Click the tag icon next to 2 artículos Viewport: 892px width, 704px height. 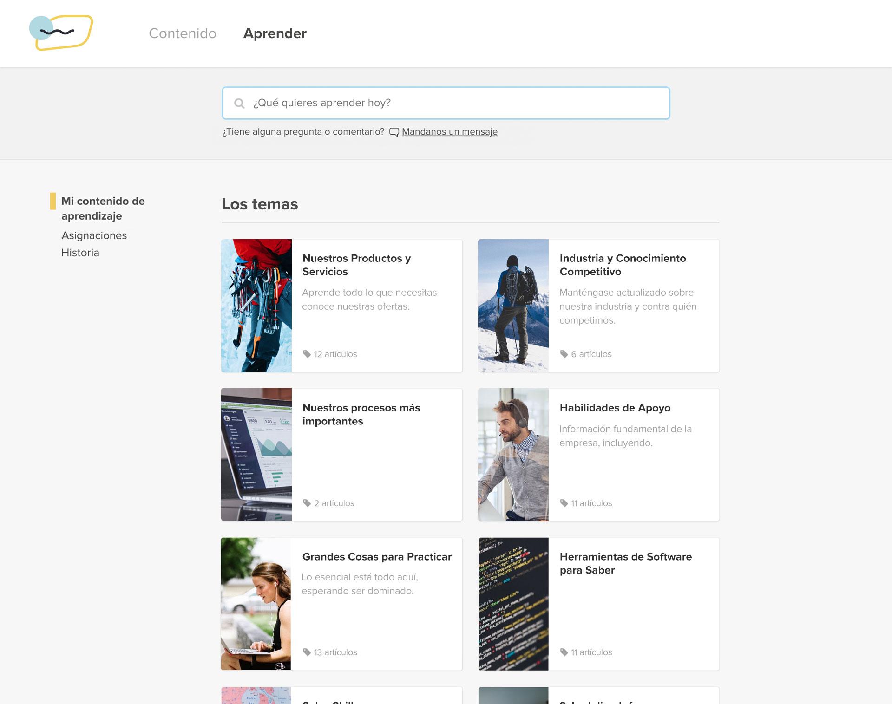[307, 503]
